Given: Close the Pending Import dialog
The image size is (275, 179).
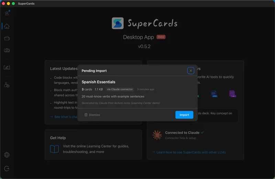Looking at the screenshot, I should [190, 71].
